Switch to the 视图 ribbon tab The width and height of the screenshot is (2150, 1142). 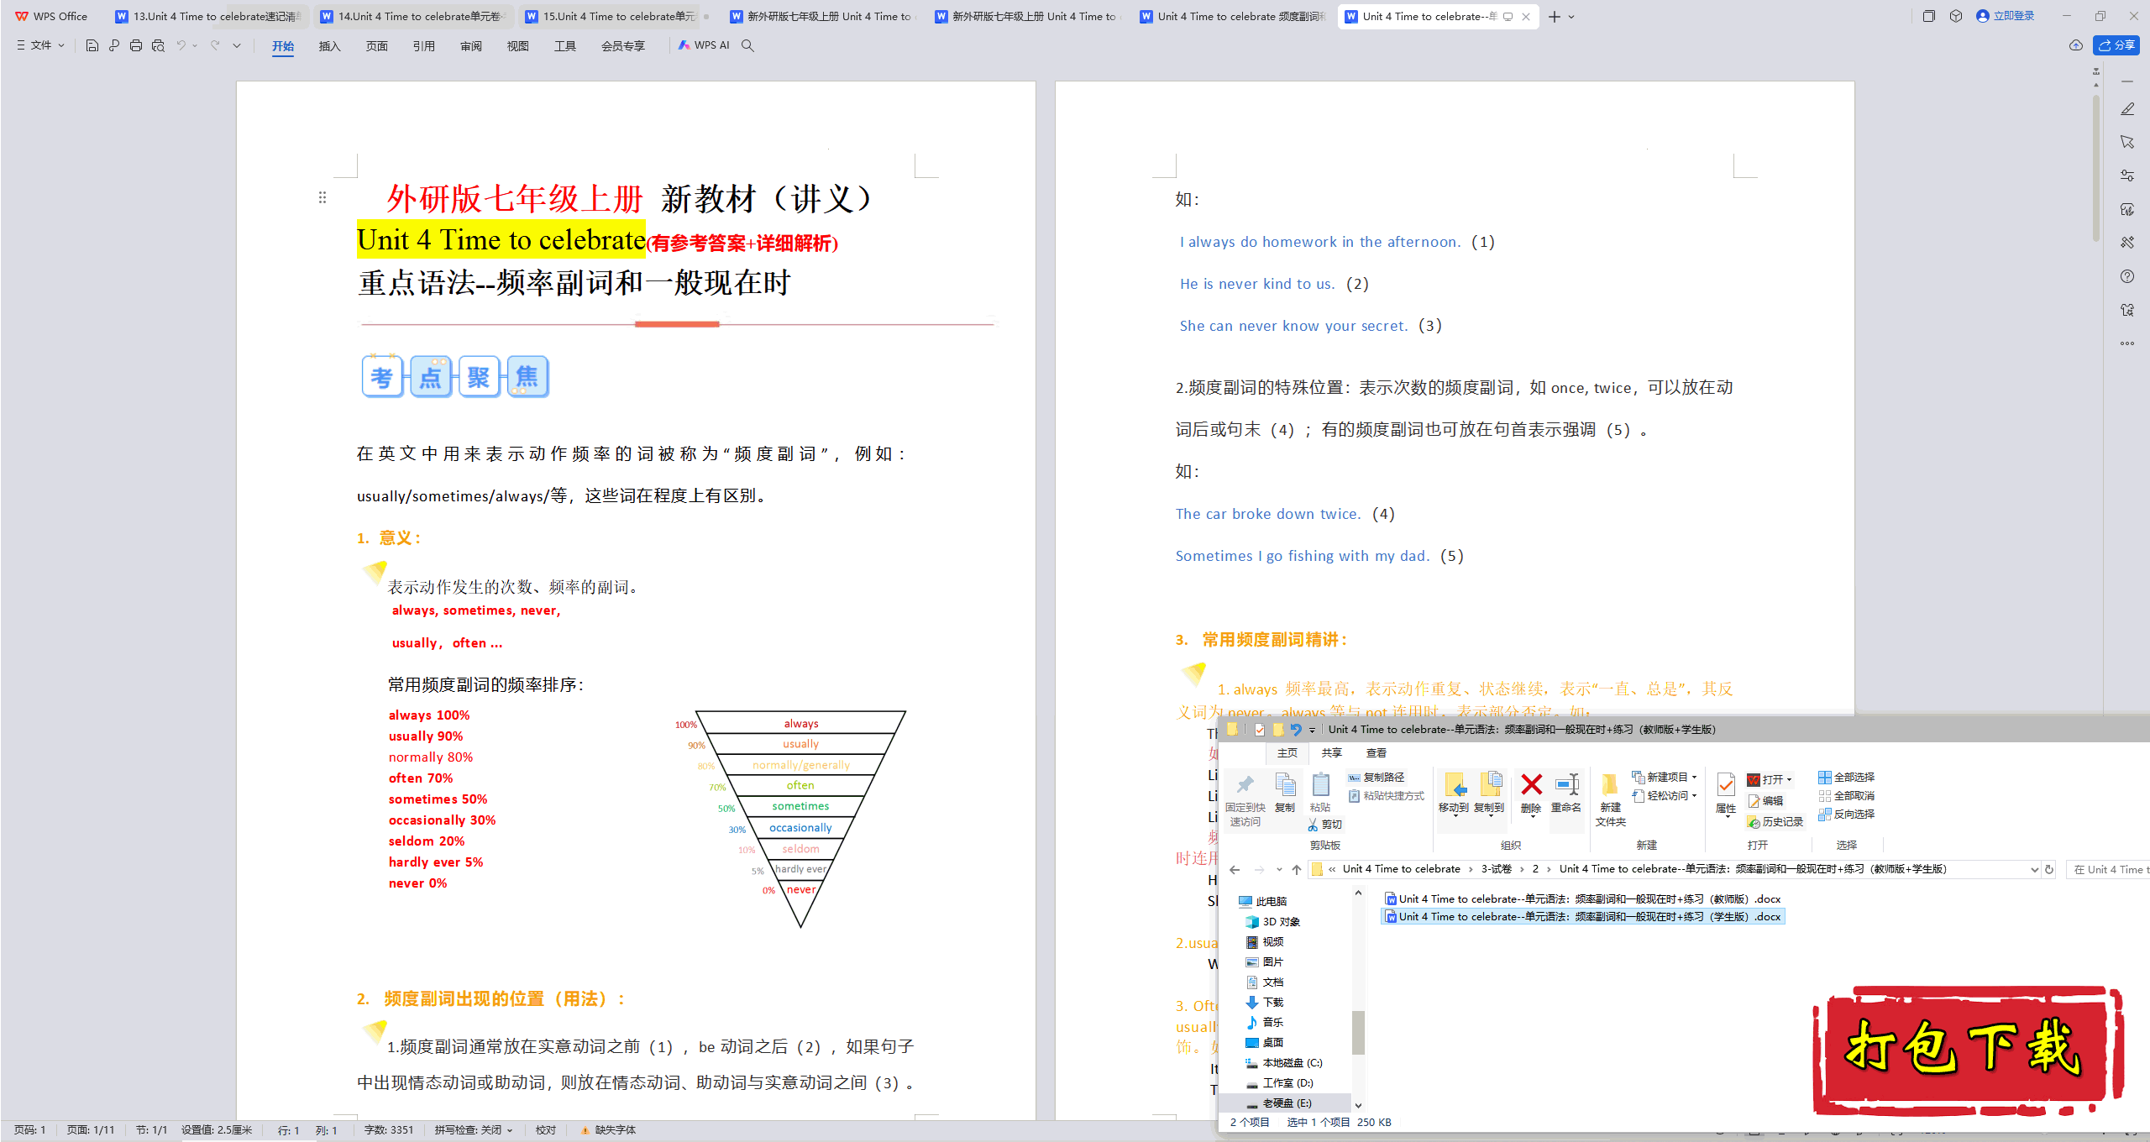pos(517,46)
